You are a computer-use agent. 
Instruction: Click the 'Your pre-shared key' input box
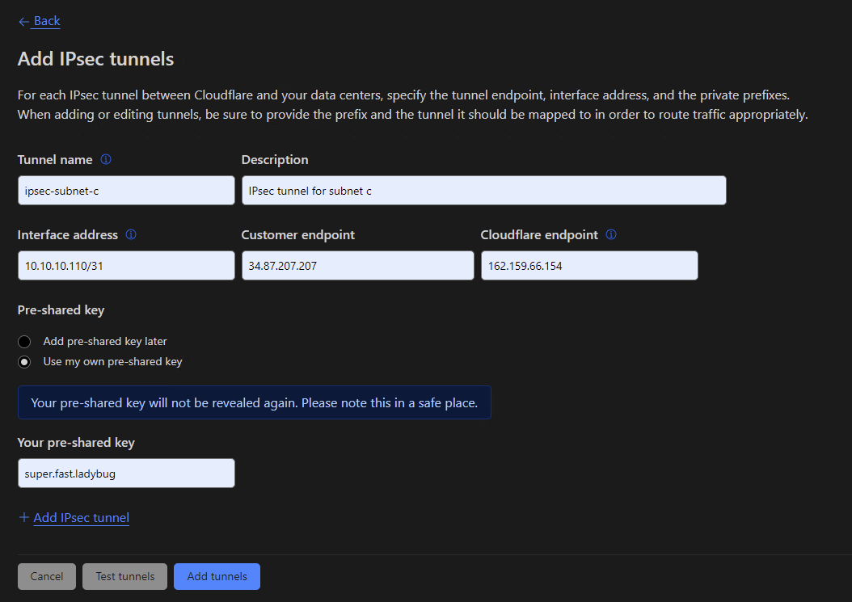(126, 474)
